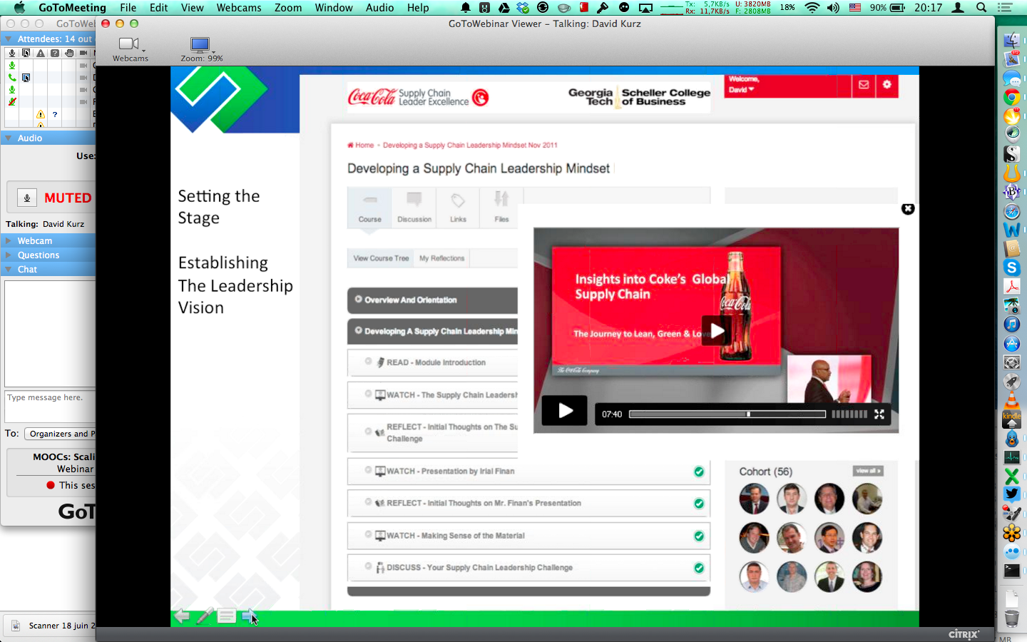
Task: Click the warning triangle column header
Action: pyautogui.click(x=41, y=53)
